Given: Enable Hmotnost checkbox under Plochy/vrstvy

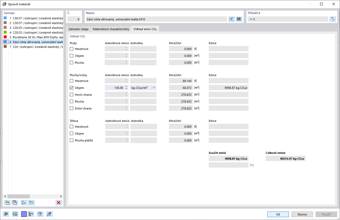Looking at the screenshot, I should click(x=71, y=81).
